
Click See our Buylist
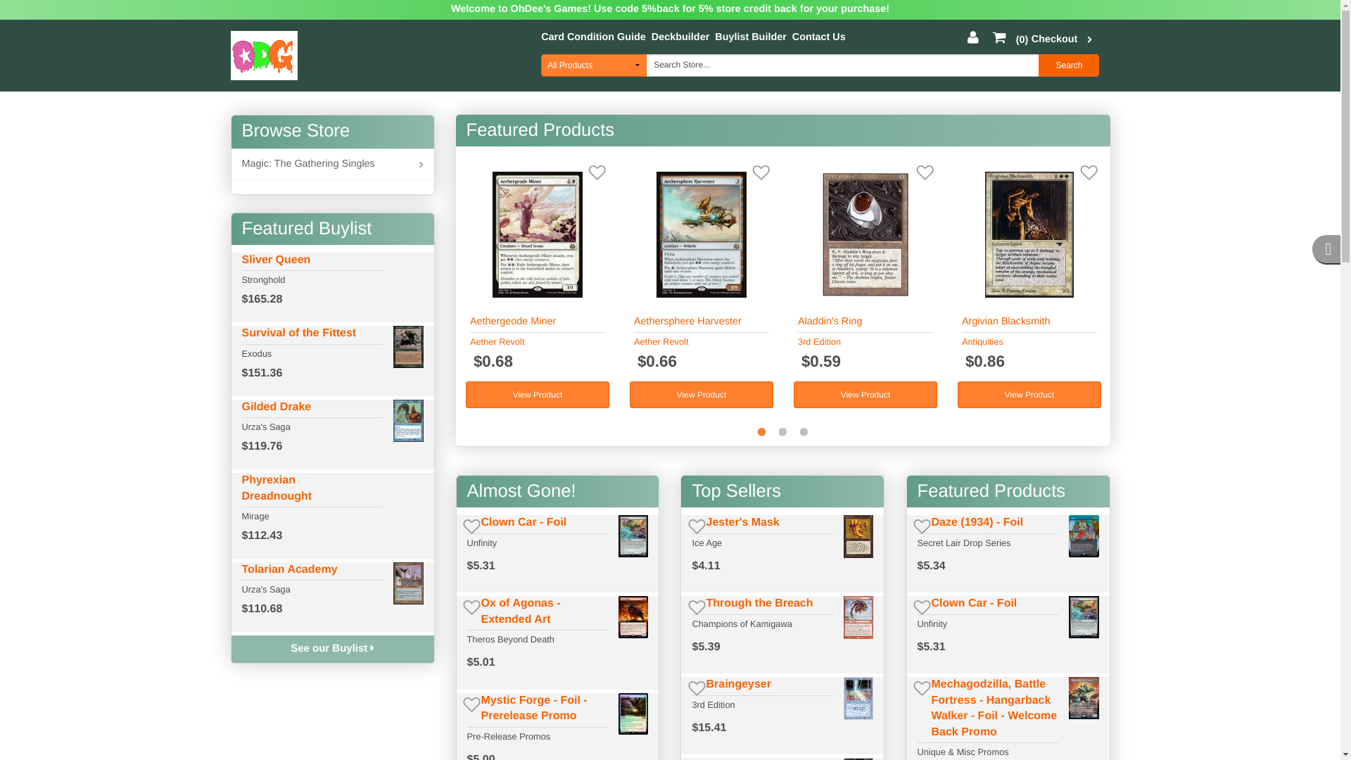[x=332, y=649]
